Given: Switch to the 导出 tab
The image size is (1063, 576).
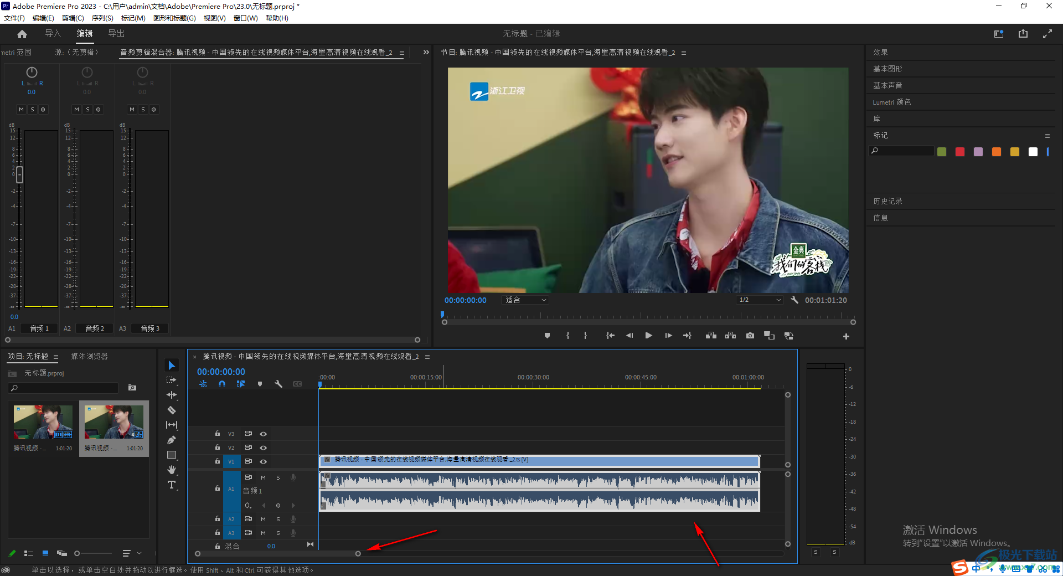Looking at the screenshot, I should coord(116,34).
